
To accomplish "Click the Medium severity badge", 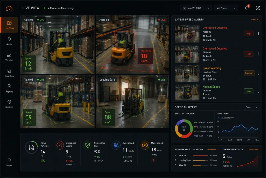I will (249, 73).
